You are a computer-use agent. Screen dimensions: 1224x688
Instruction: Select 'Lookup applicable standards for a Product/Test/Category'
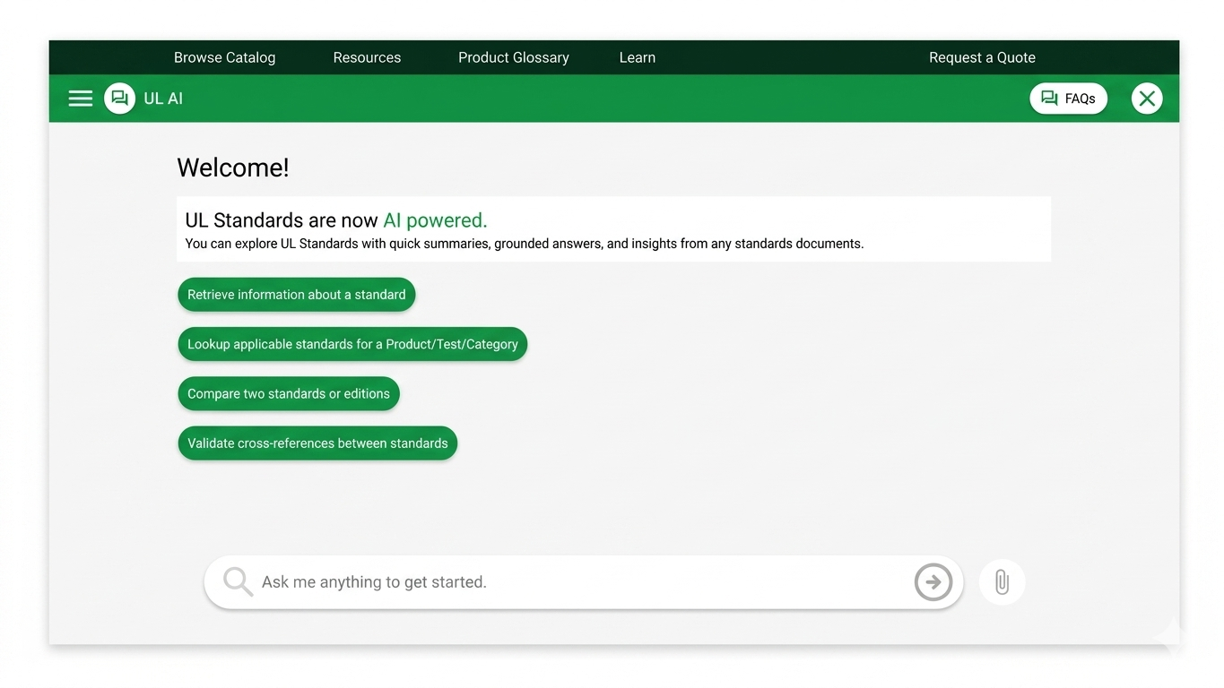coord(352,344)
